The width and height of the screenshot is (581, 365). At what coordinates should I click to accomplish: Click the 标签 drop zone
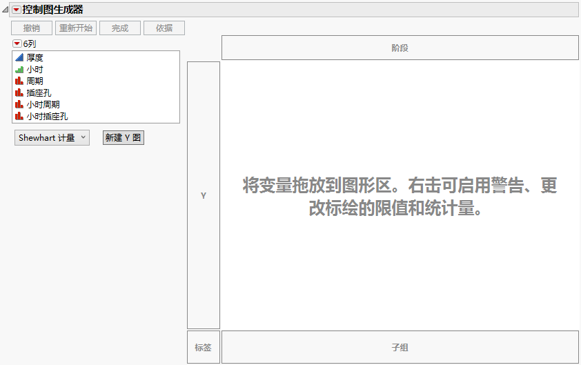[x=204, y=347]
